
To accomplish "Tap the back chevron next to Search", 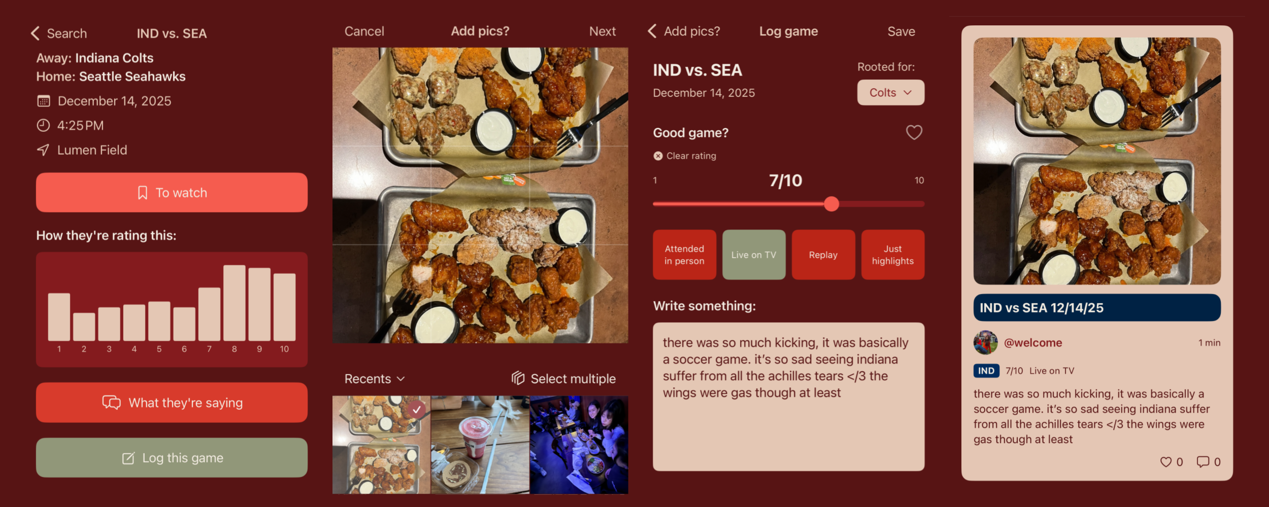I will click(35, 33).
